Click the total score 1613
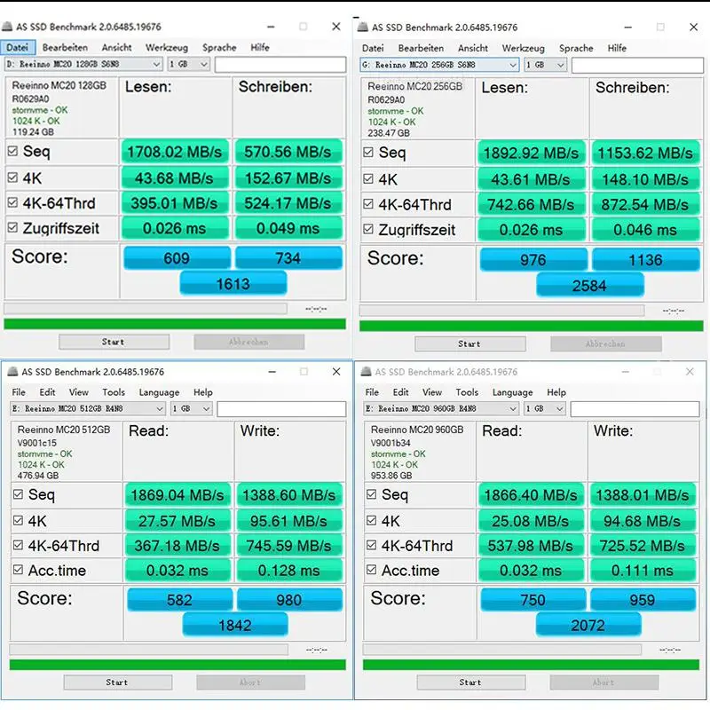Image resolution: width=710 pixels, height=710 pixels. [x=233, y=284]
